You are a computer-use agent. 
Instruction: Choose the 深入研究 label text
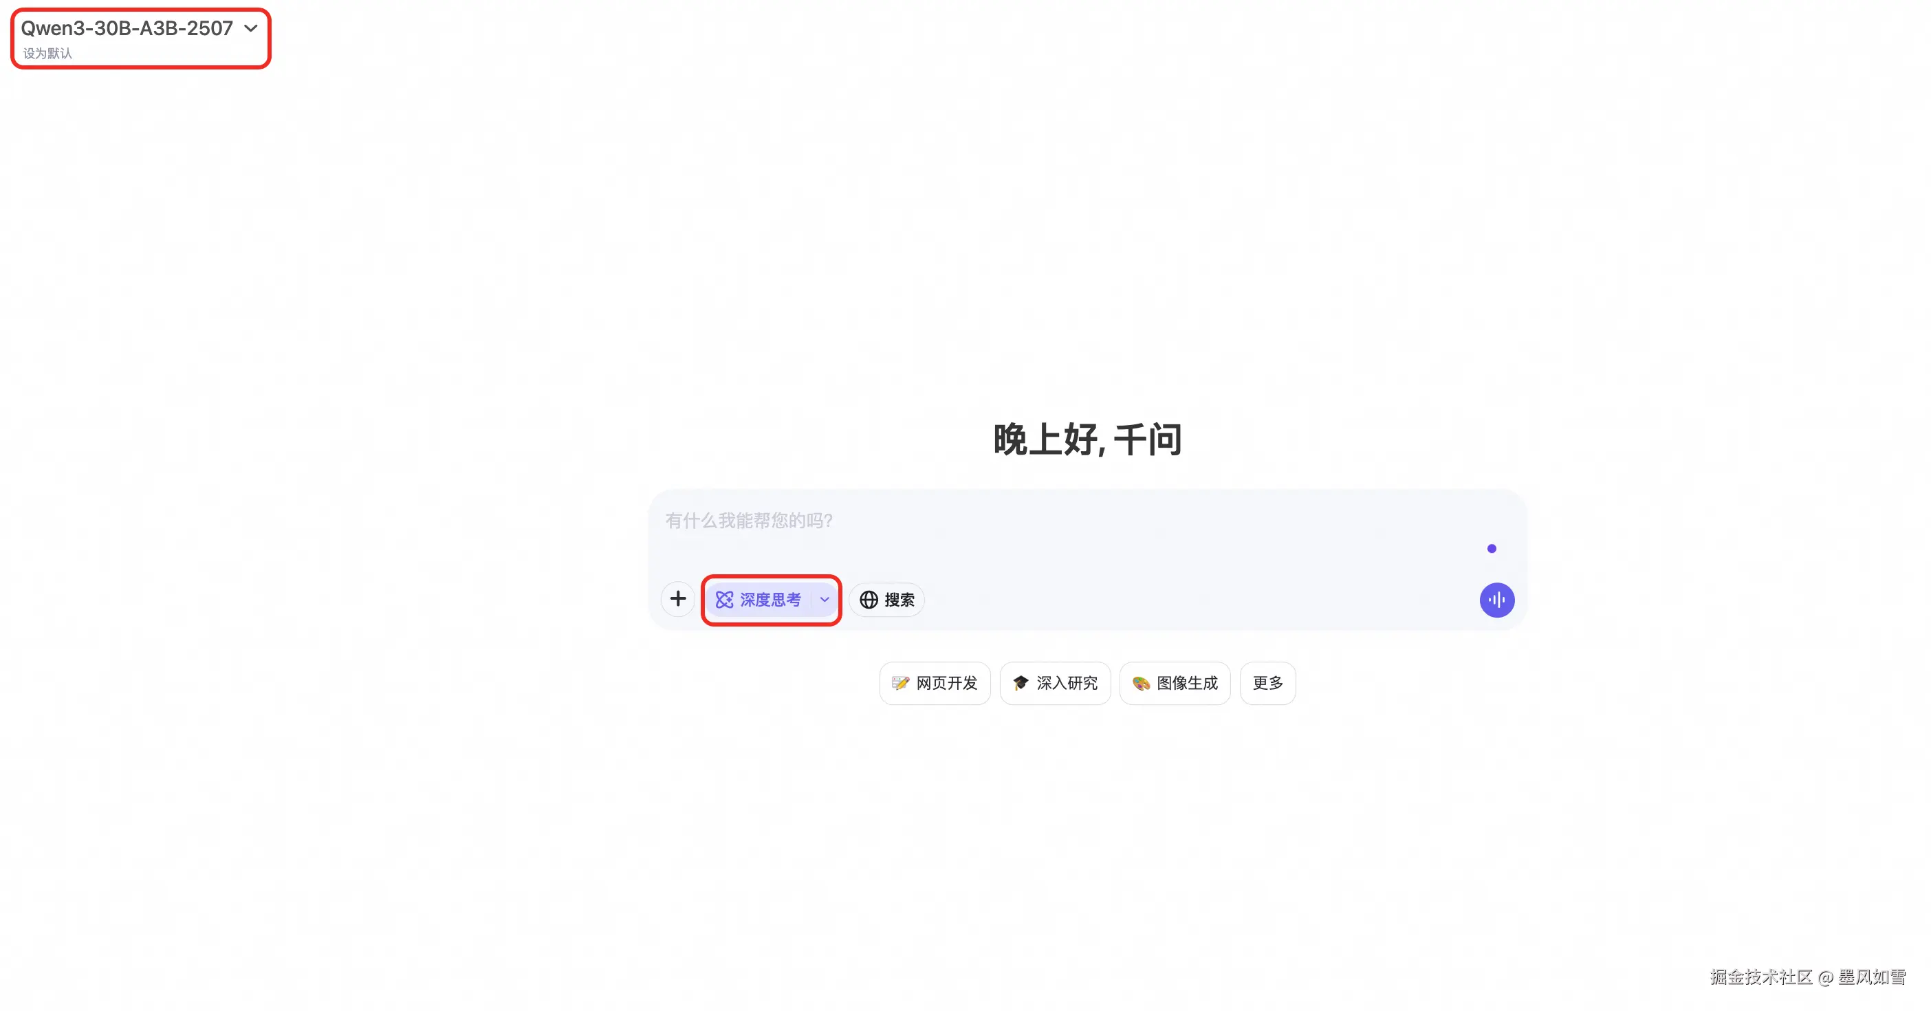tap(1067, 683)
